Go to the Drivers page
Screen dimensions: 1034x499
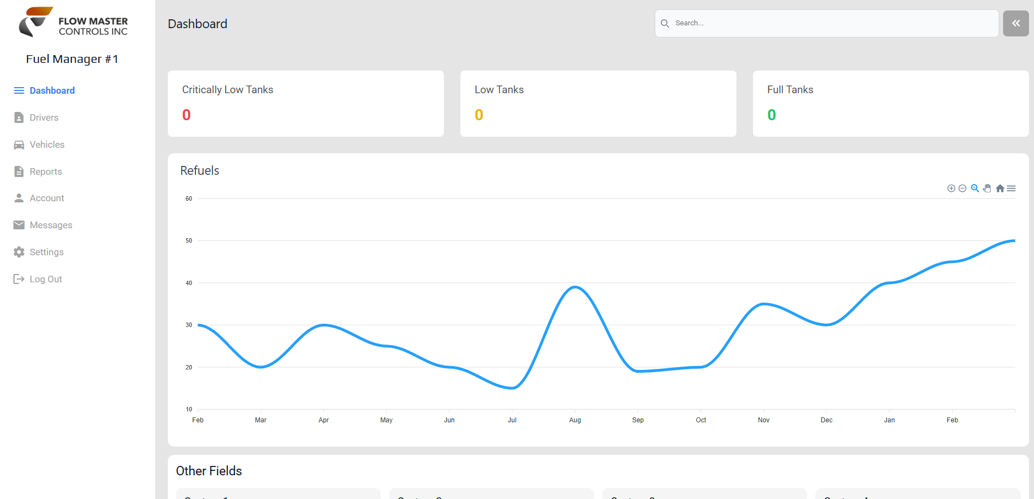tap(44, 117)
